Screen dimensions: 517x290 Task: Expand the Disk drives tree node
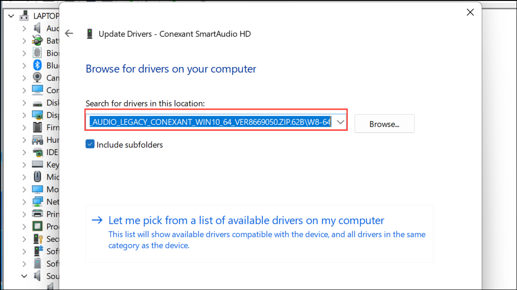[x=24, y=103]
